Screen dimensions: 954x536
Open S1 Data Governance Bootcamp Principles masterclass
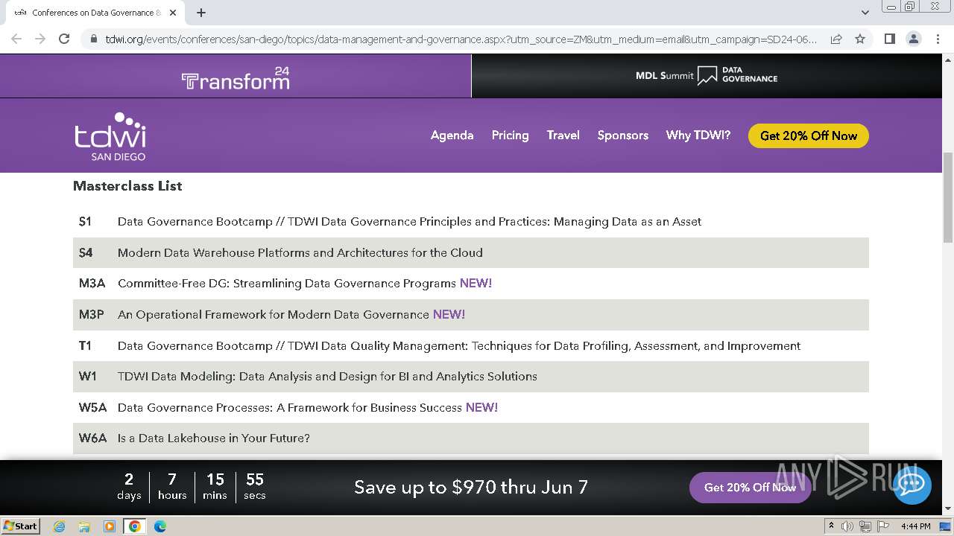click(x=409, y=222)
